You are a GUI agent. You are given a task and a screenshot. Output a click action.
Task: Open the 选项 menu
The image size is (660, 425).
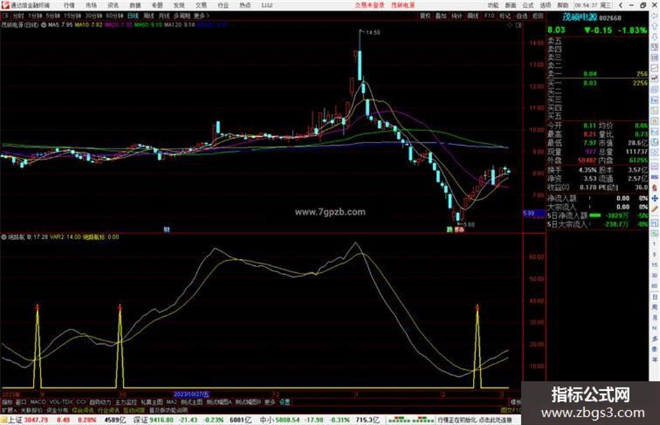click(x=545, y=6)
